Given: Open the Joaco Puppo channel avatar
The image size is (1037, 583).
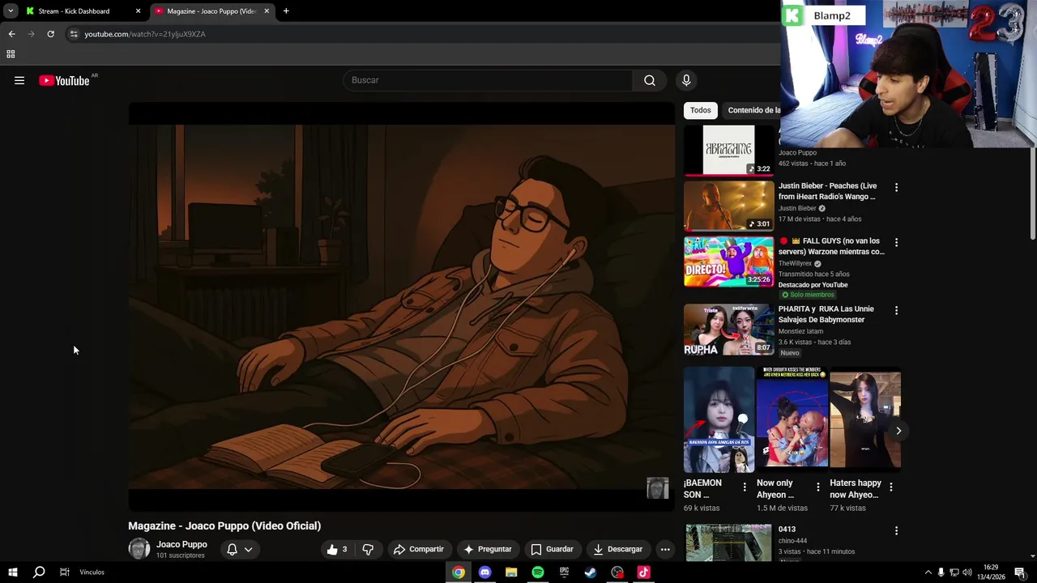Looking at the screenshot, I should (x=139, y=549).
